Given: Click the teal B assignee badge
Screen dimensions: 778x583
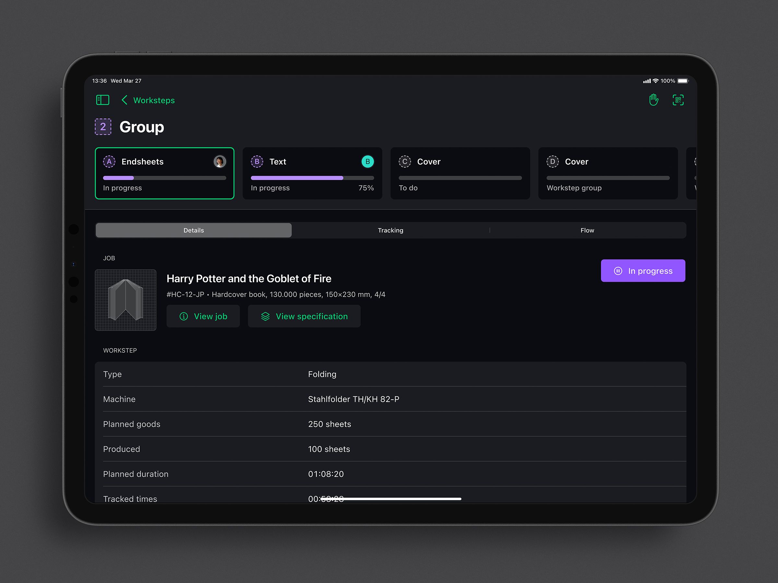Looking at the screenshot, I should 368,162.
